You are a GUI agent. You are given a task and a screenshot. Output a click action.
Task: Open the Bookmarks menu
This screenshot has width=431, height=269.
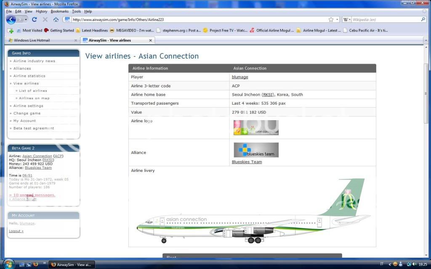(x=59, y=11)
